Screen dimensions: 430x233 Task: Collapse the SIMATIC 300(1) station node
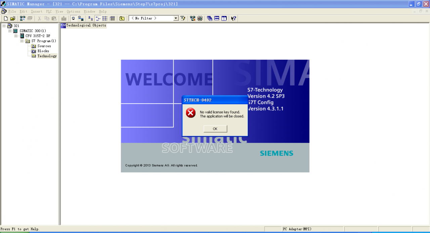(10, 31)
